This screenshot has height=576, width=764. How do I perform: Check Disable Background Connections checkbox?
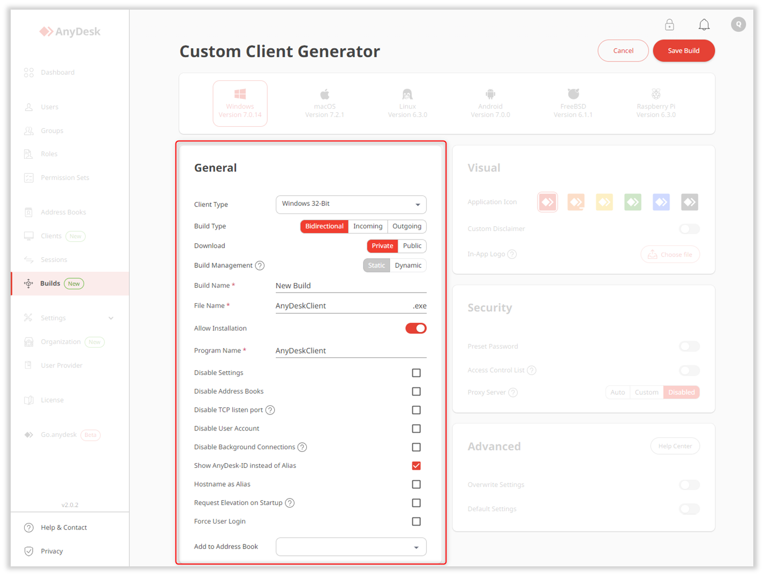pos(416,447)
